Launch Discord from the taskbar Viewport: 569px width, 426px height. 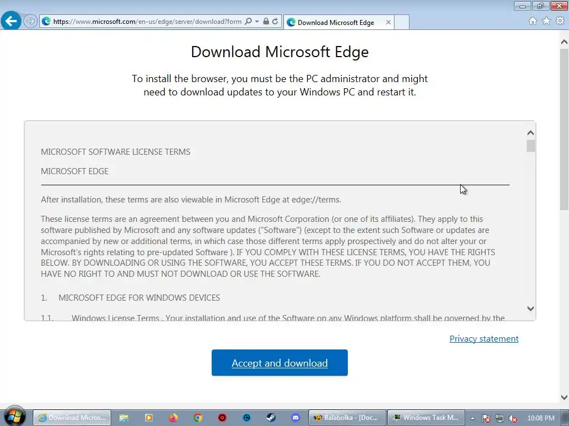tap(296, 418)
